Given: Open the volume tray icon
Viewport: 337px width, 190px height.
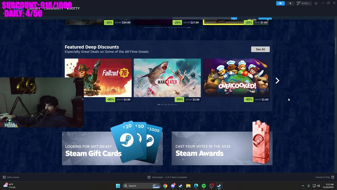Looking at the screenshot, I should [x=318, y=186].
